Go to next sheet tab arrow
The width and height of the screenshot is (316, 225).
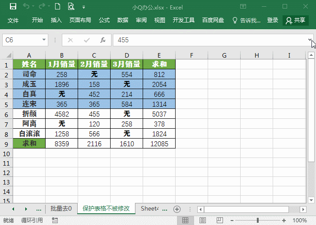click(x=26, y=209)
